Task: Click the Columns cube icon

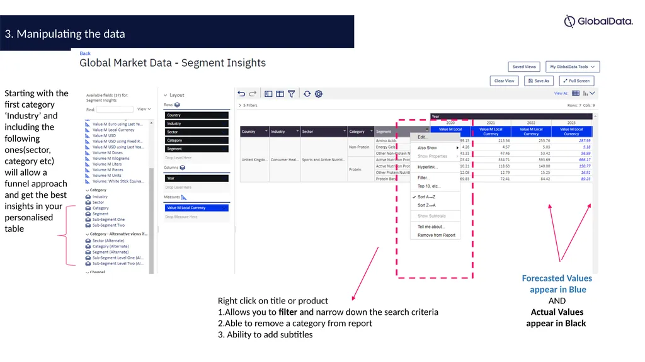Action: pos(183,167)
